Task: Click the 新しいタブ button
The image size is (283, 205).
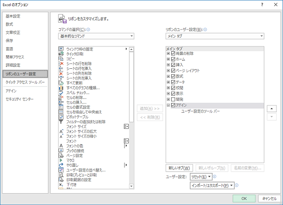Action: [179, 168]
